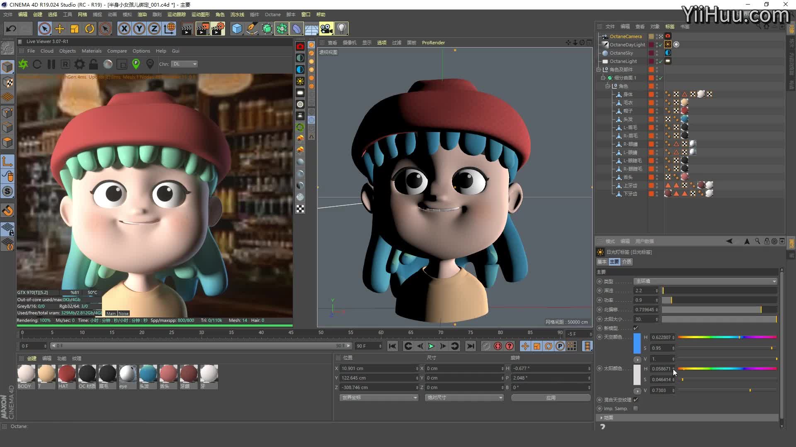Open Chn DL channel dropdown
The height and width of the screenshot is (447, 796).
coord(184,64)
